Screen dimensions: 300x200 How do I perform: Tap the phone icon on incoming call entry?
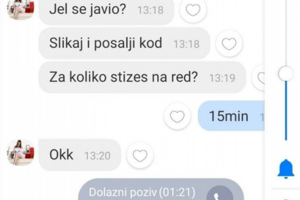pos(220,193)
